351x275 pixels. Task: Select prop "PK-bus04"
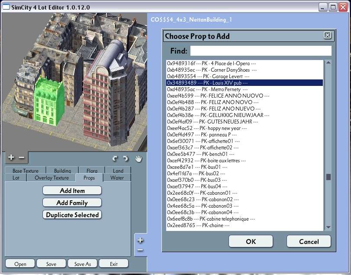pos(245,186)
